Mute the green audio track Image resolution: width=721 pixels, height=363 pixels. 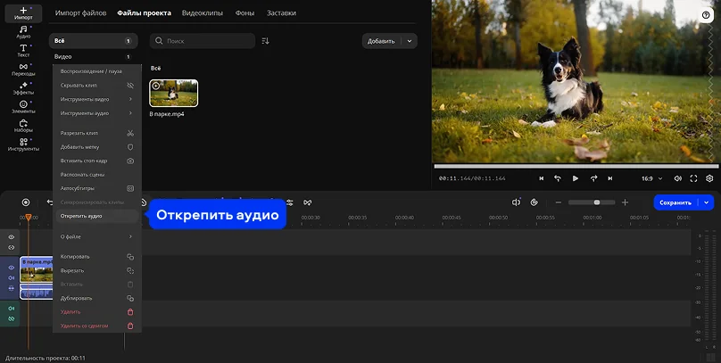[x=12, y=309]
